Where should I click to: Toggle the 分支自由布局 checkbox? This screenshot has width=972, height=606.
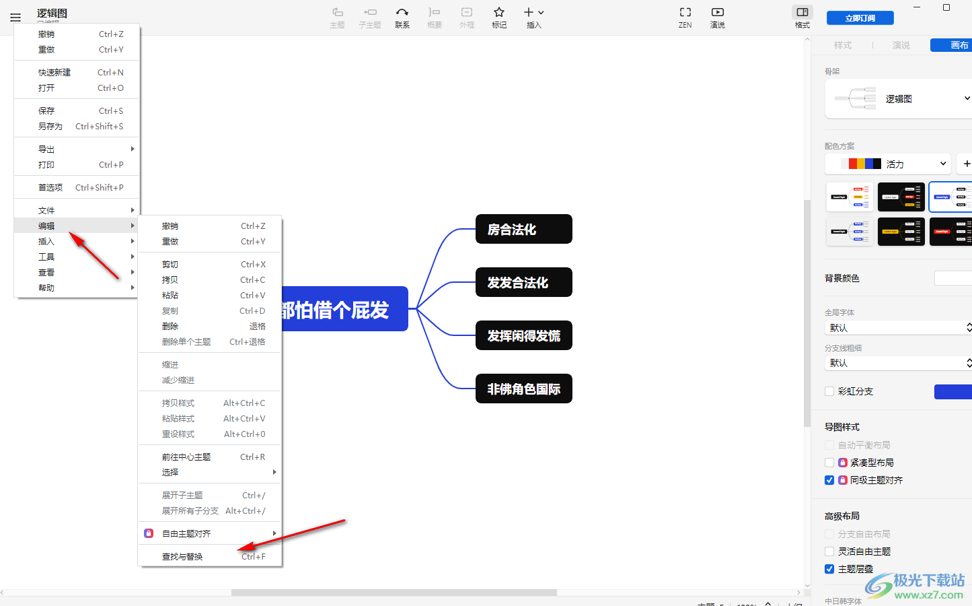[829, 534]
